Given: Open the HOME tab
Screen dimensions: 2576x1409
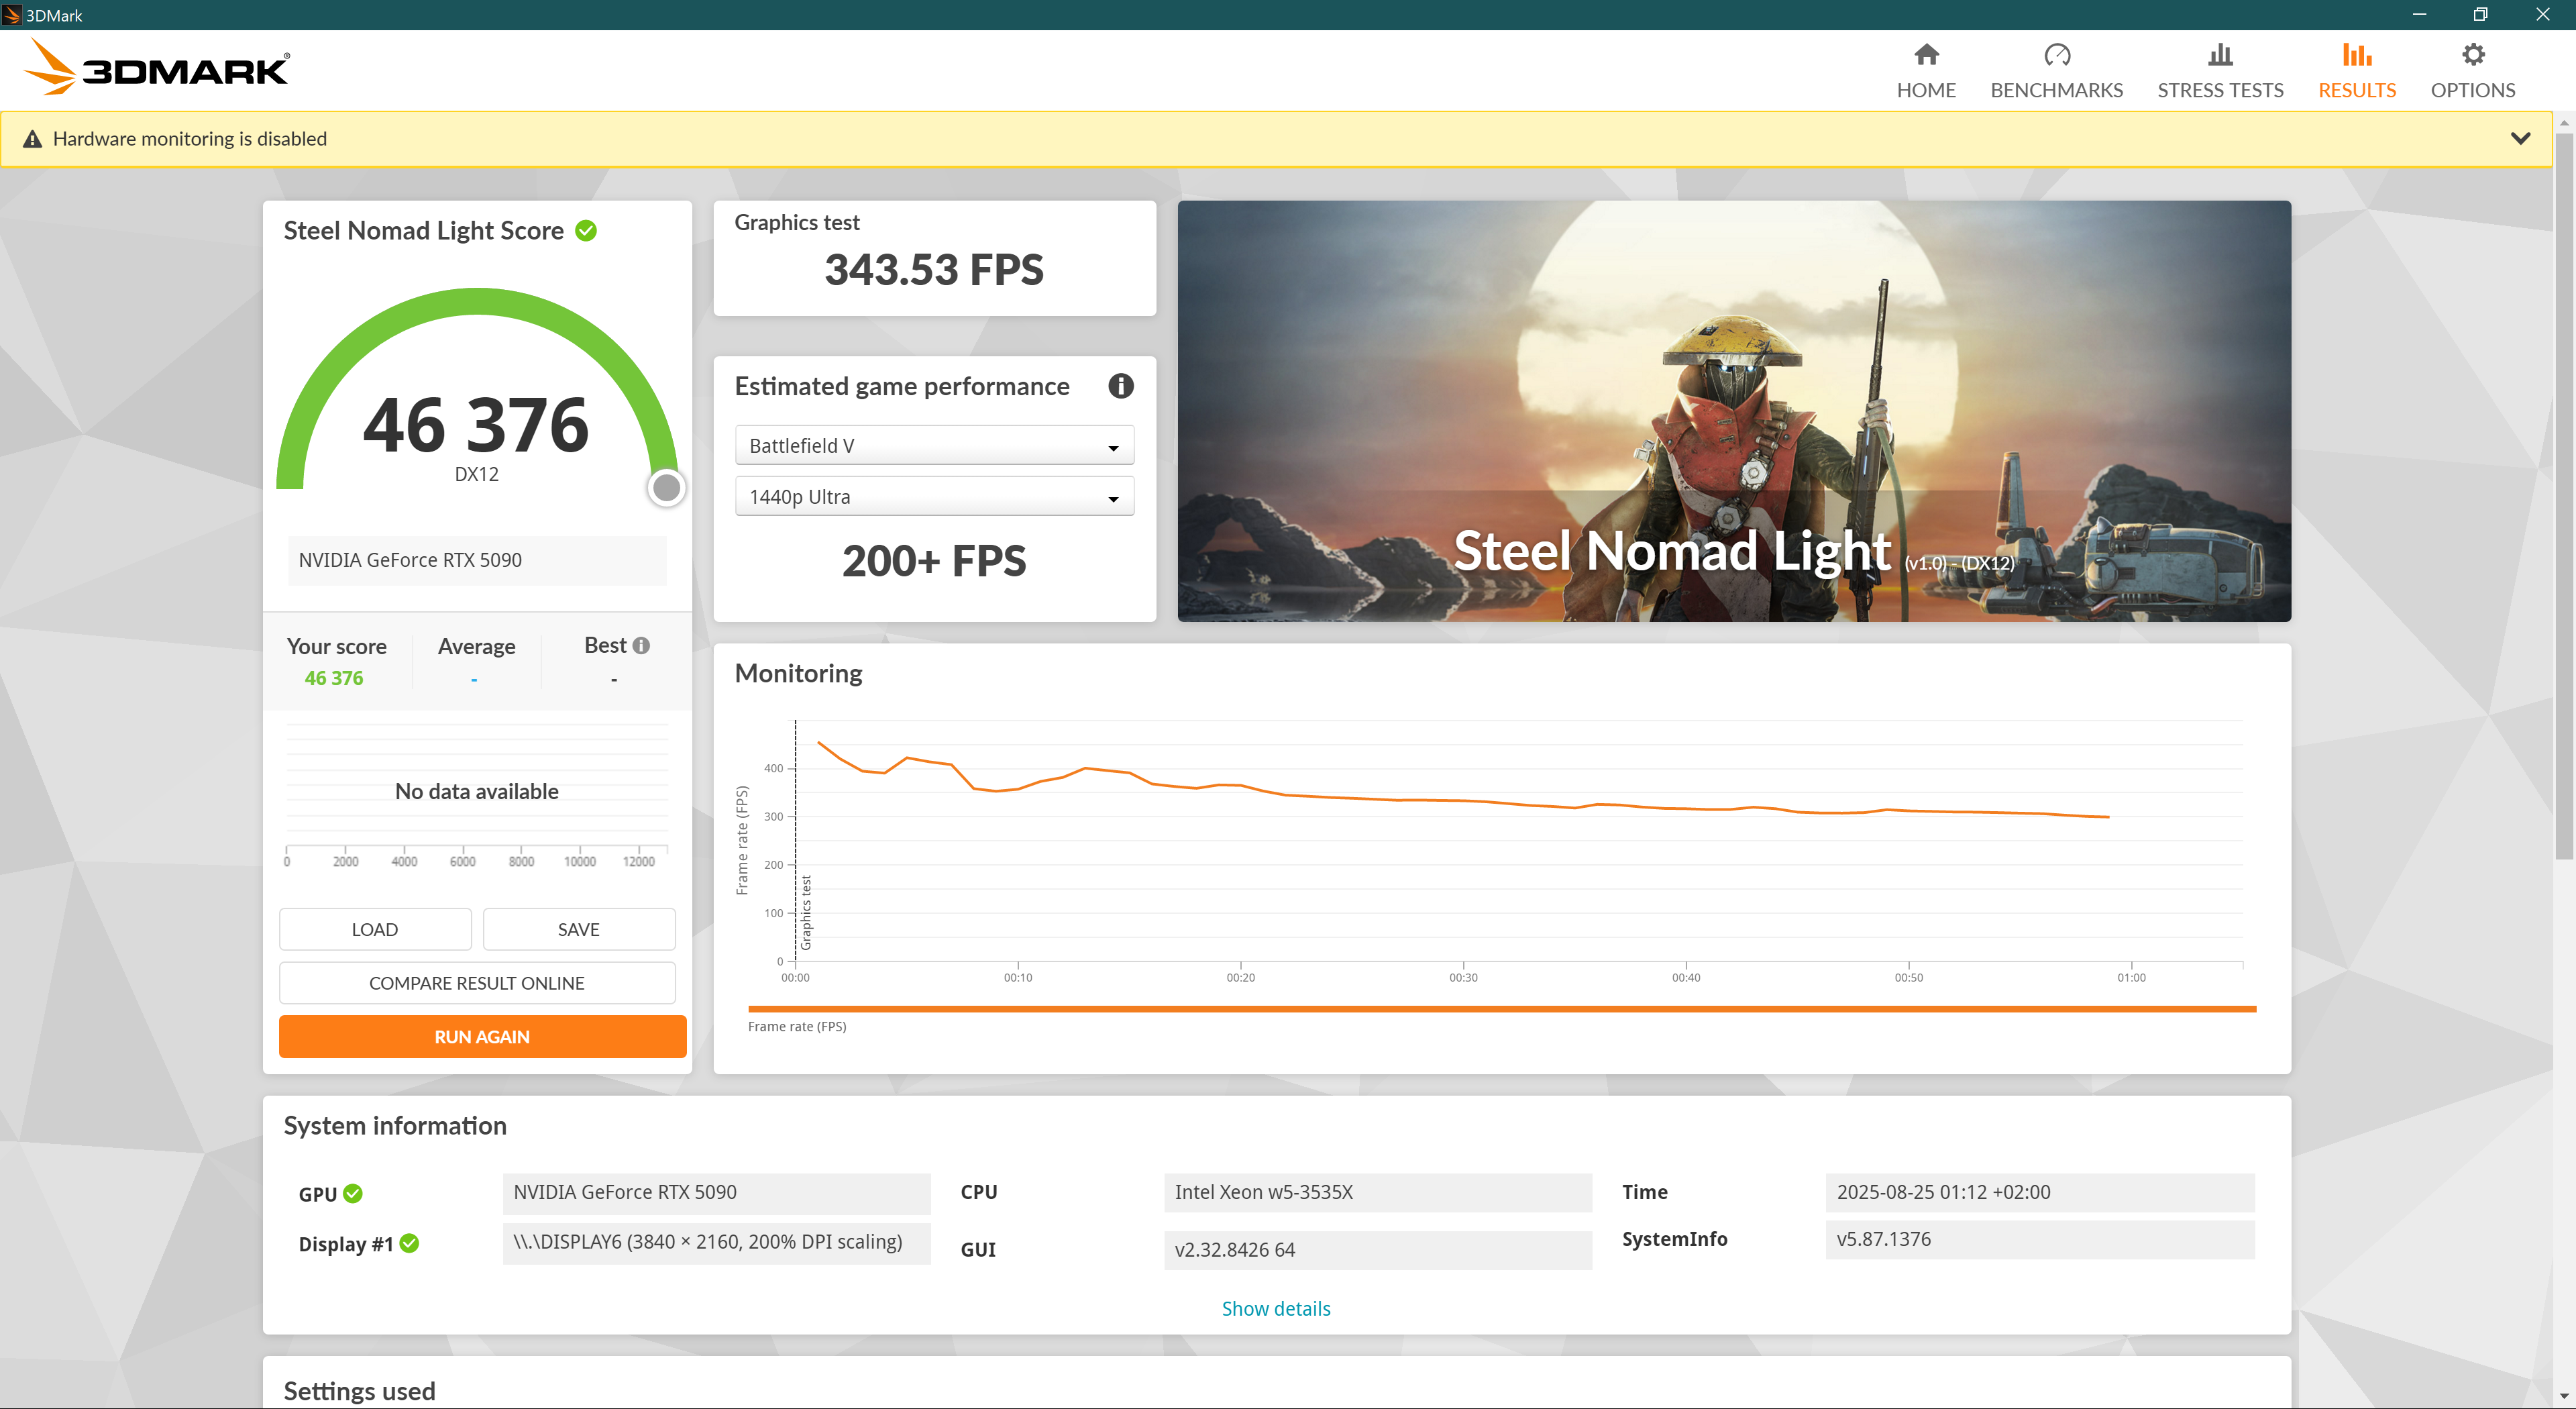Looking at the screenshot, I should coord(1925,71).
